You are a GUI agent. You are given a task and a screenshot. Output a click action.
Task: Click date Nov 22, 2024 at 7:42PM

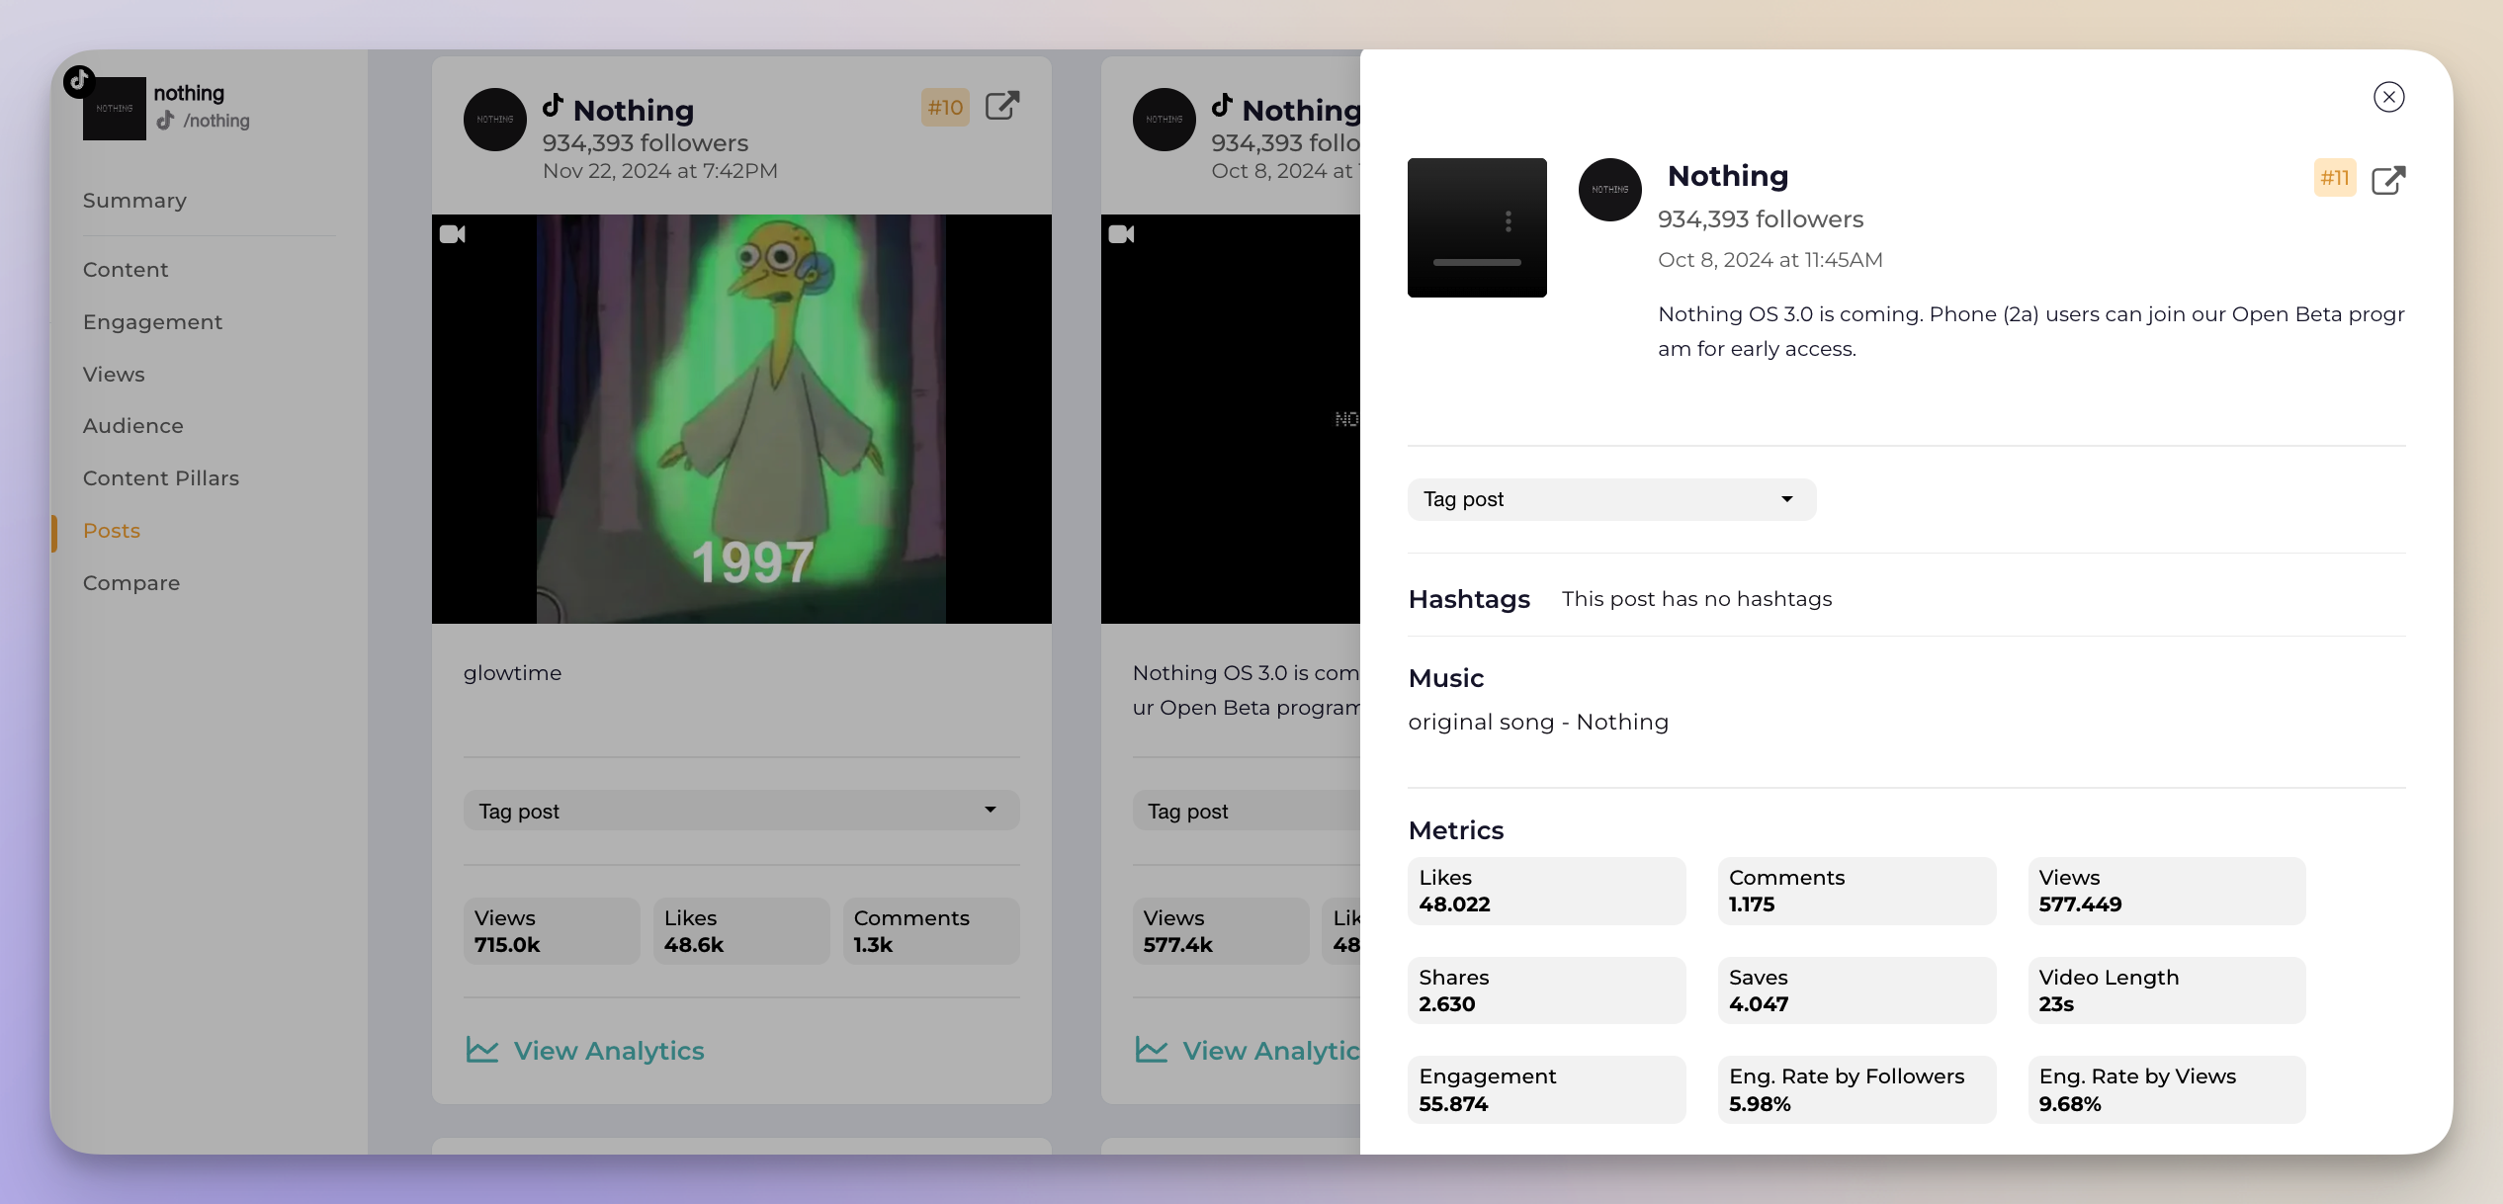[x=660, y=171]
